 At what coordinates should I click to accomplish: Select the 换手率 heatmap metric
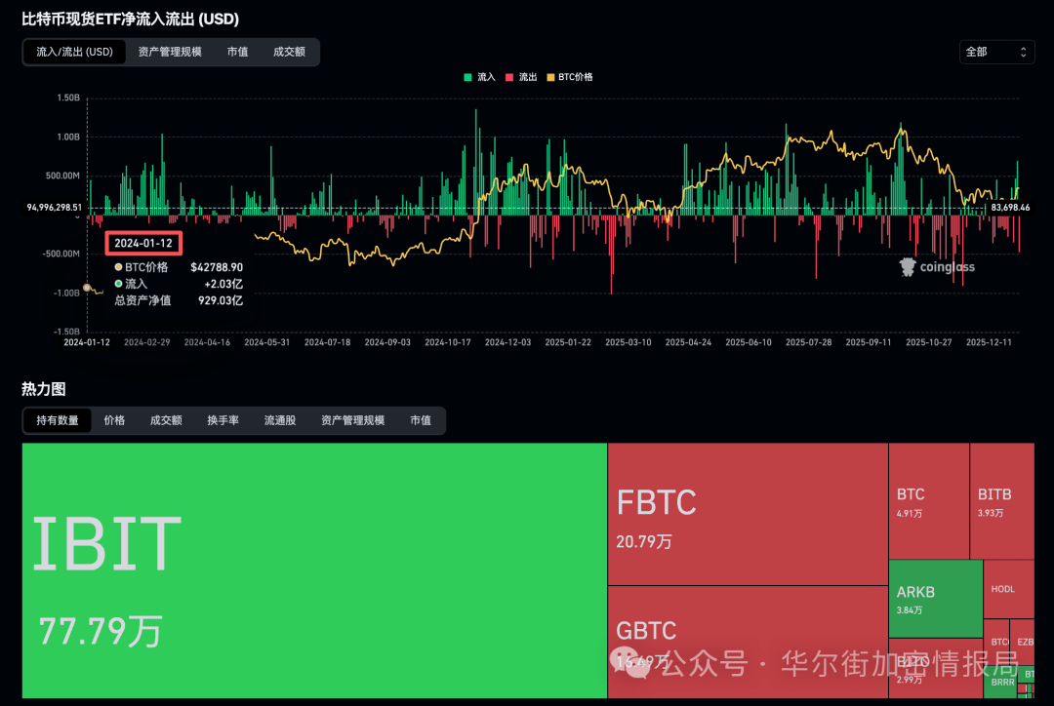coord(223,420)
